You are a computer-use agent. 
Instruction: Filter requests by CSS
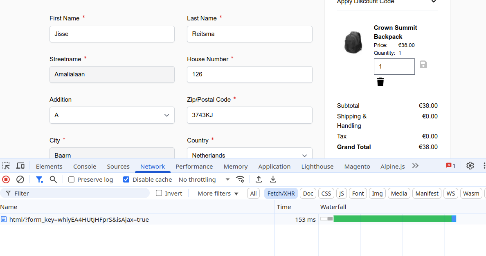coord(326,194)
